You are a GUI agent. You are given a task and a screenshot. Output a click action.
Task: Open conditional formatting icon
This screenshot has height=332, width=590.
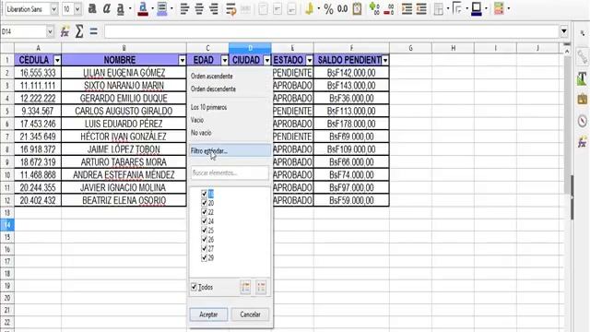click(x=499, y=8)
